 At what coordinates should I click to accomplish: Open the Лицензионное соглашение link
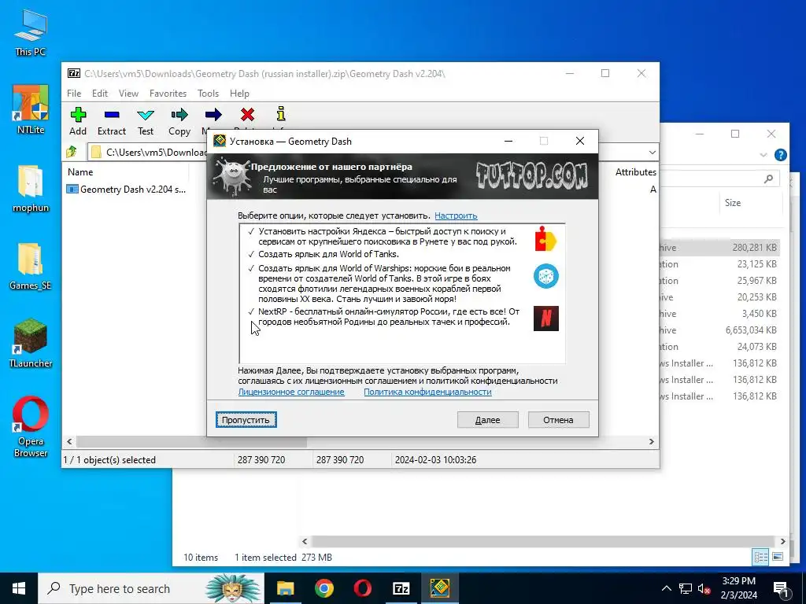pyautogui.click(x=291, y=392)
